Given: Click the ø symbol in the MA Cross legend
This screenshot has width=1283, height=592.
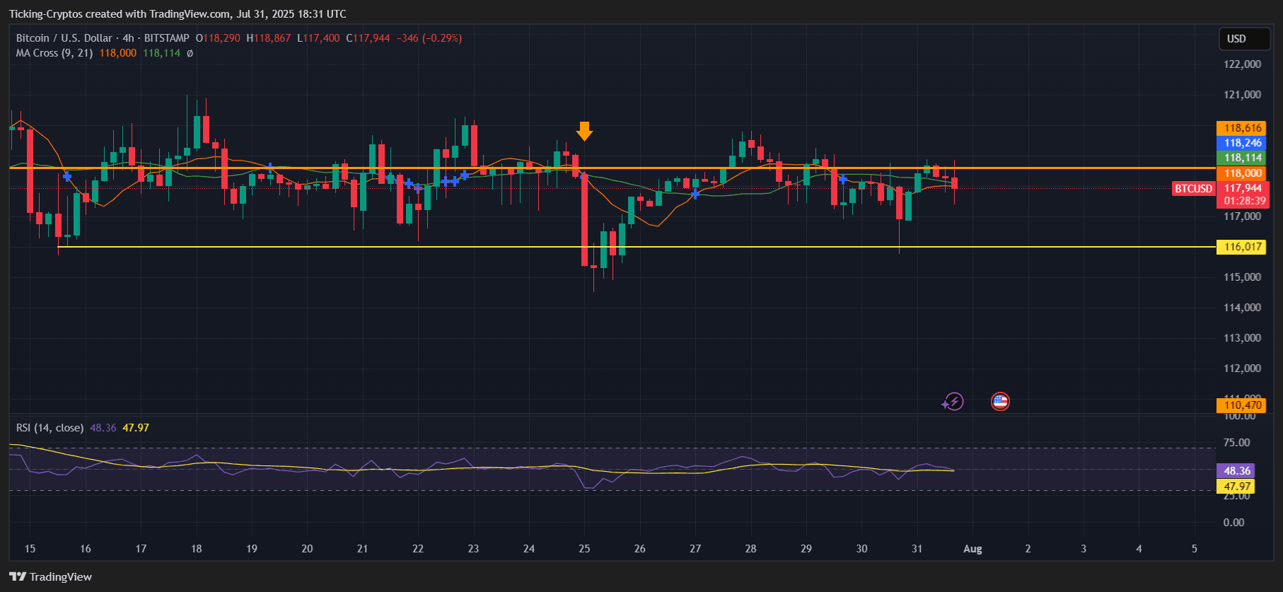Looking at the screenshot, I should 190,53.
